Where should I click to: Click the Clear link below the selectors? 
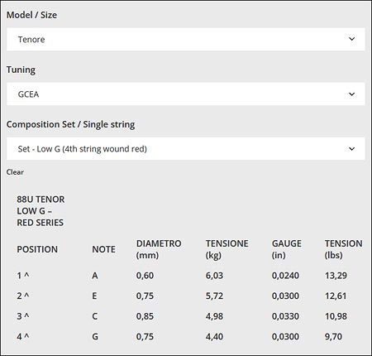tap(15, 172)
